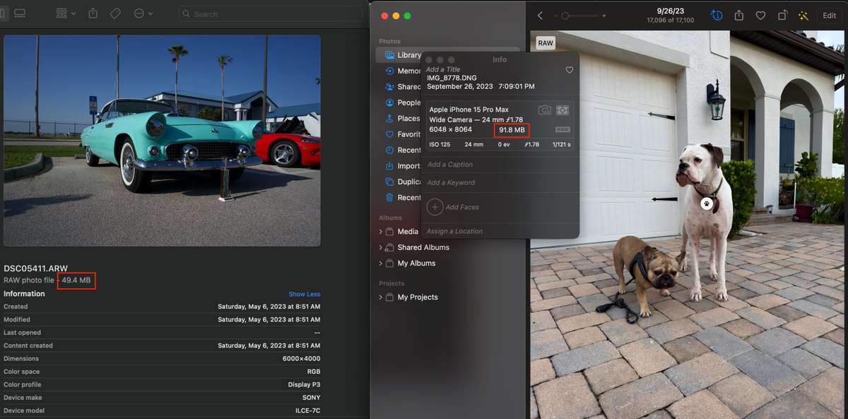This screenshot has height=419, width=848.
Task: Select 6048 × 8064 dimensions in Info
Action: coord(451,129)
